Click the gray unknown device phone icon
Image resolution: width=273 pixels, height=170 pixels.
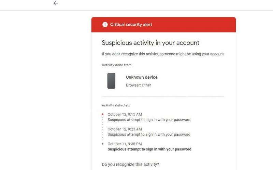tap(111, 81)
